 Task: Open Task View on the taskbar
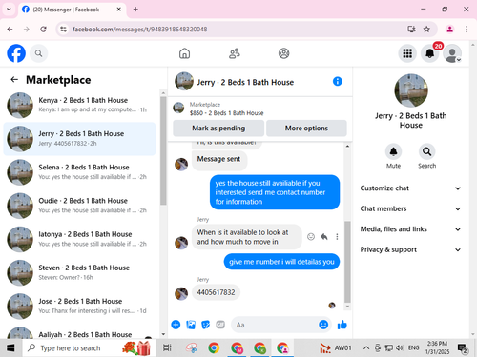tap(167, 348)
